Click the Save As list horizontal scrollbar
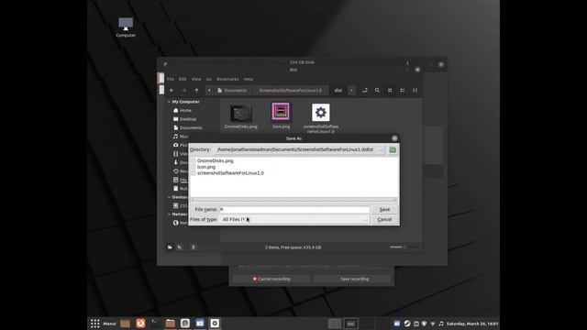The height and width of the screenshot is (330, 587). point(293,200)
